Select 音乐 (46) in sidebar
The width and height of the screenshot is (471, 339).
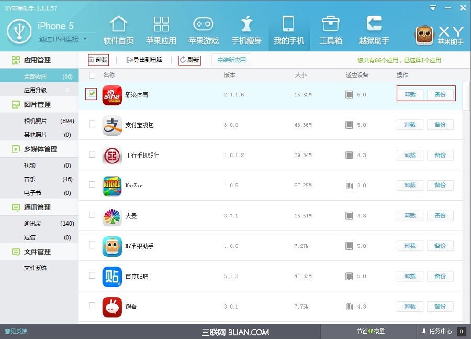tap(39, 179)
